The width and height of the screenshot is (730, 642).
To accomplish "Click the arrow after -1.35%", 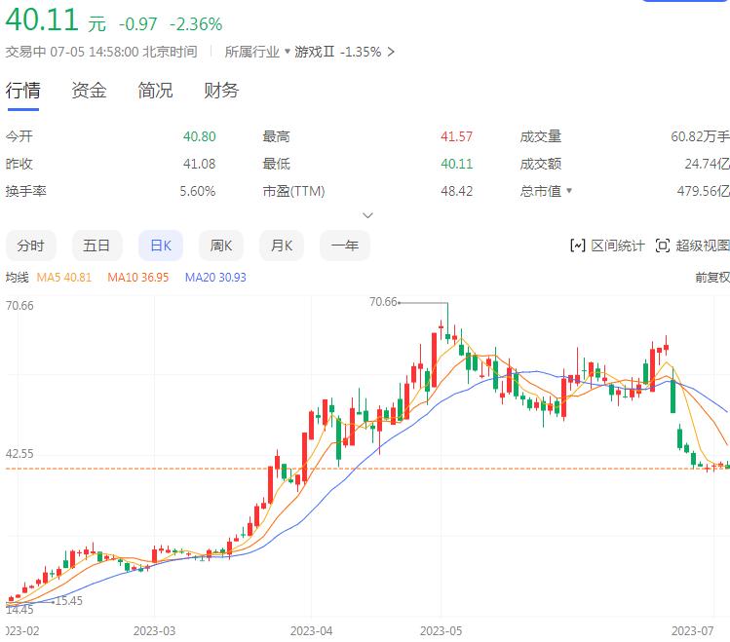I will 391,52.
